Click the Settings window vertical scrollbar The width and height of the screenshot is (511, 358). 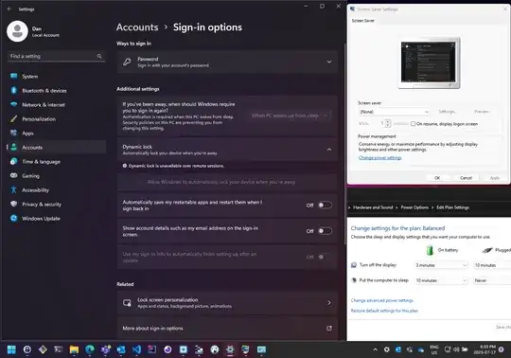[344, 143]
